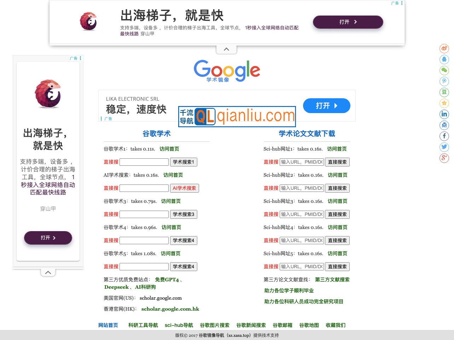
Task: Collapse the top advertisement banner
Action: 226,49
